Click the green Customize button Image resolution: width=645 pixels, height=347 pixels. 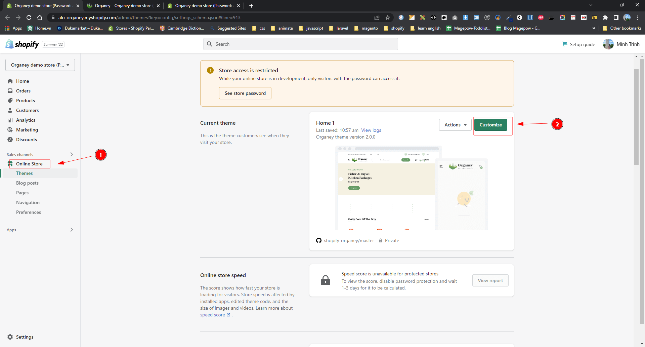click(x=490, y=125)
